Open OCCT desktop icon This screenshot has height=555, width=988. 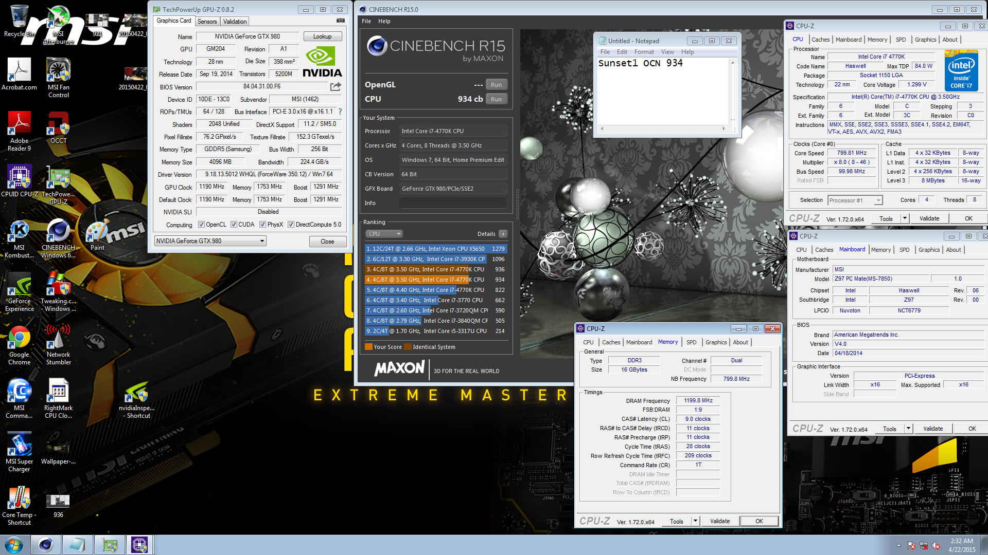coord(58,128)
